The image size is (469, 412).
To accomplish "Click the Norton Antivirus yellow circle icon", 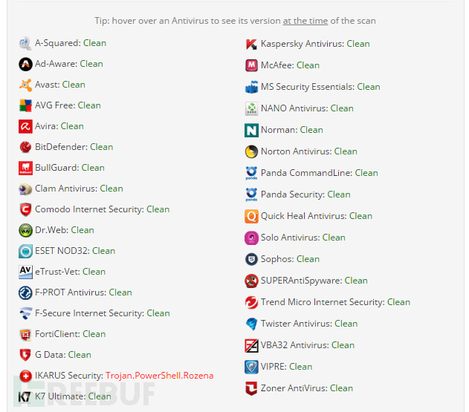I will click(x=251, y=151).
